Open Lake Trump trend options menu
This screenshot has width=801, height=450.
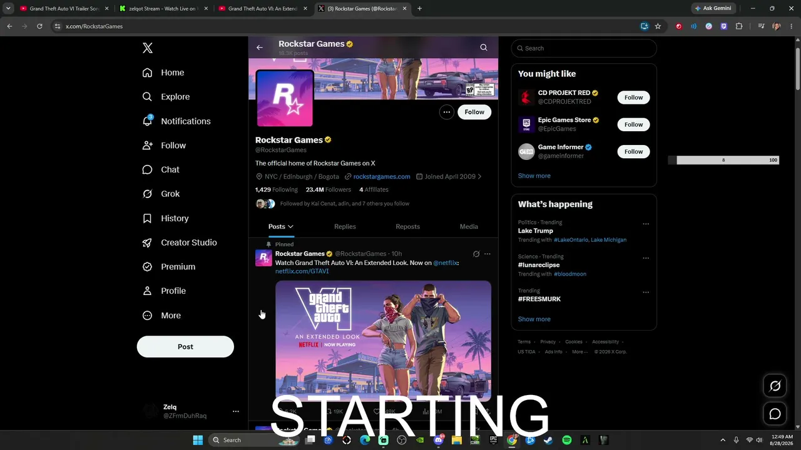click(x=646, y=224)
